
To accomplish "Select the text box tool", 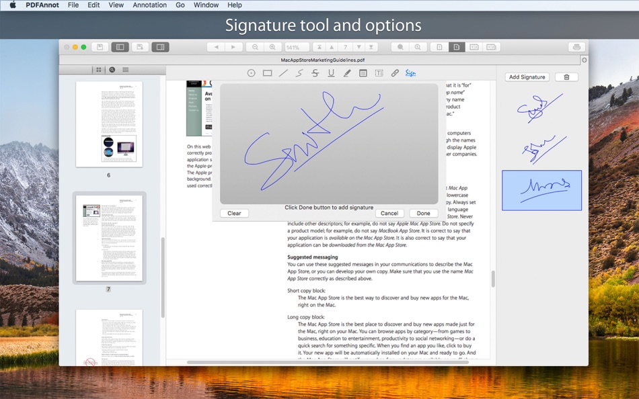I will [379, 73].
